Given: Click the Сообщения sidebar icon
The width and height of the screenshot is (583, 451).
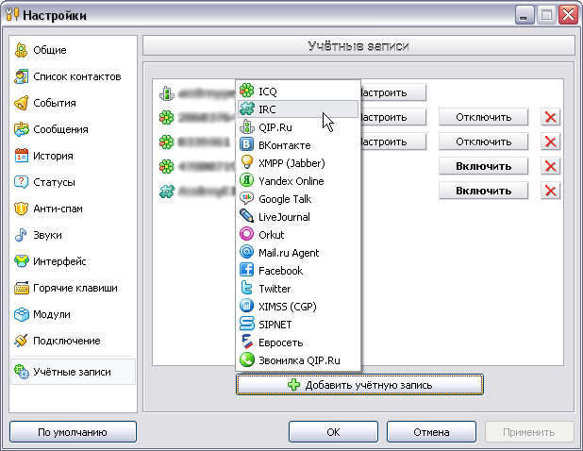Looking at the screenshot, I should pos(21,129).
